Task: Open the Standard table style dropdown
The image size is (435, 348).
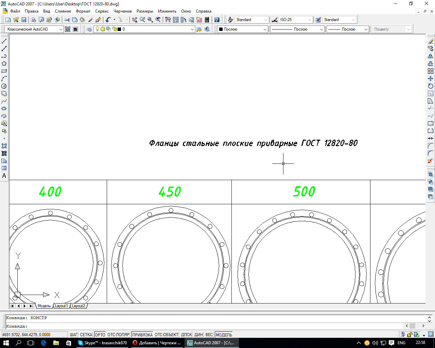Action: tap(353, 20)
